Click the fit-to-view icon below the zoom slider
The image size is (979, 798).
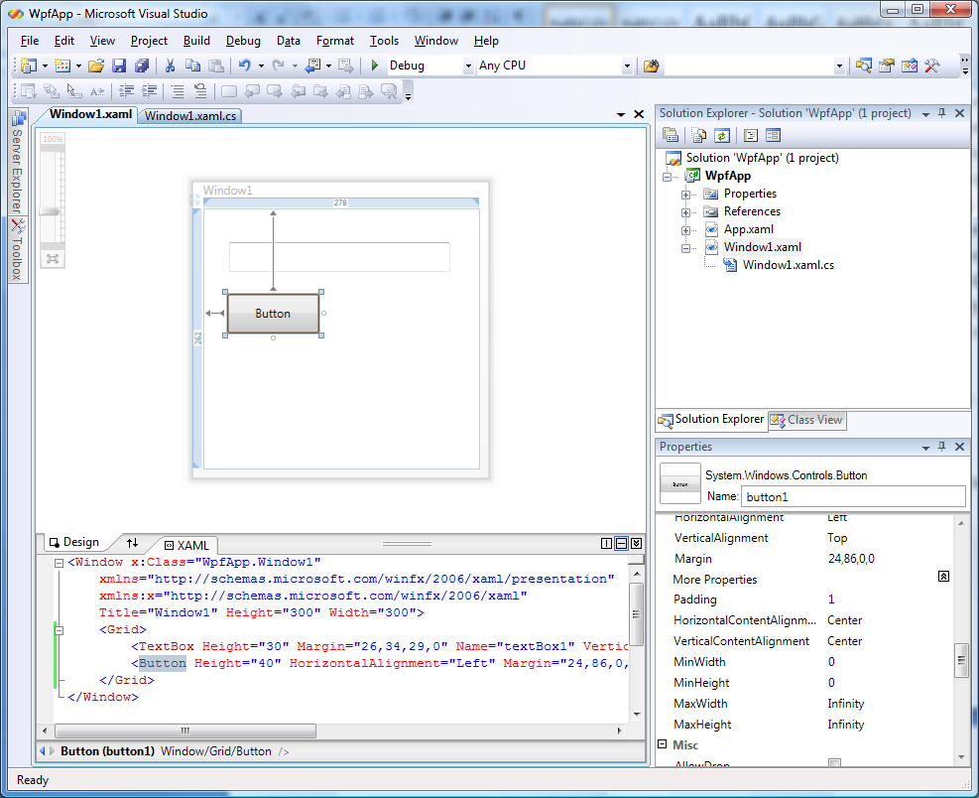click(53, 258)
